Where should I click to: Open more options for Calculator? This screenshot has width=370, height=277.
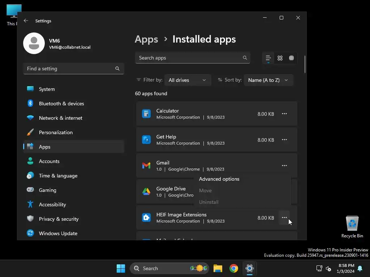pyautogui.click(x=284, y=114)
